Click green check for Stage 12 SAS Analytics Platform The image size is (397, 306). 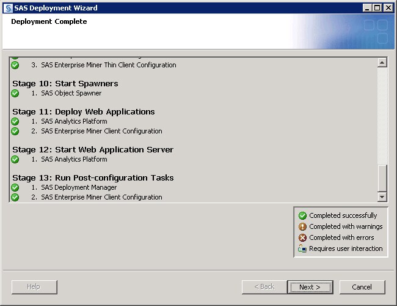pyautogui.click(x=15, y=160)
